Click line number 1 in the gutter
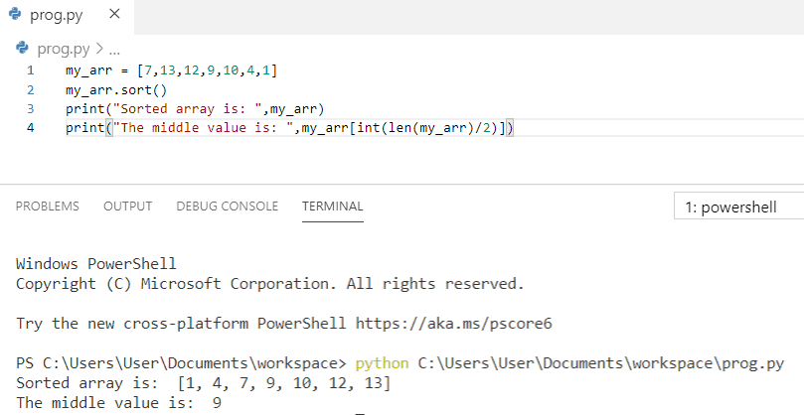The width and height of the screenshot is (804, 415). pyautogui.click(x=30, y=70)
